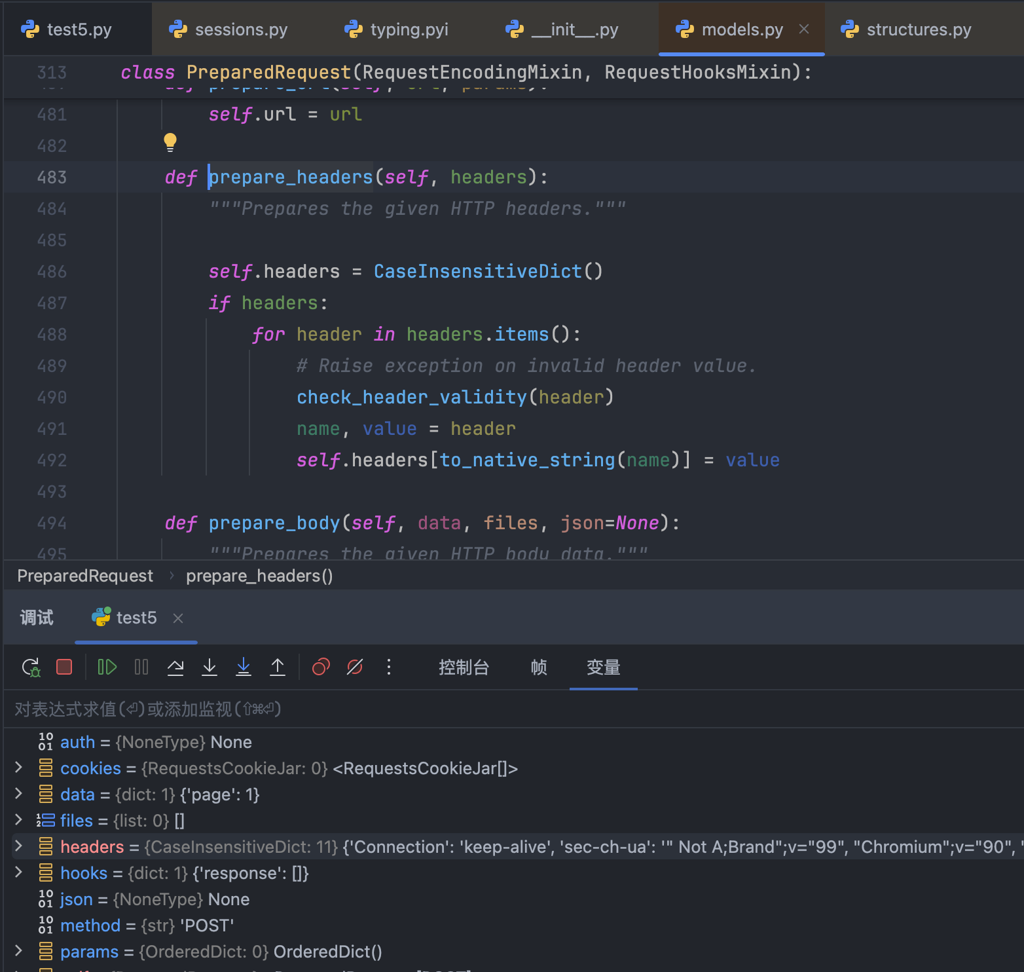Click Step Into My Code icon
This screenshot has height=972, width=1024.
(x=244, y=667)
